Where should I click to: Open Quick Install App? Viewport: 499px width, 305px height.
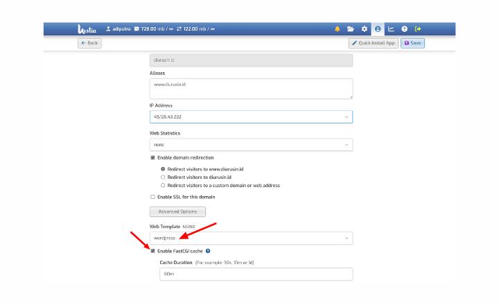374,43
